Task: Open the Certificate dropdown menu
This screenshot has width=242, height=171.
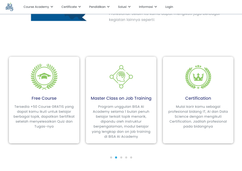Action: point(71,7)
